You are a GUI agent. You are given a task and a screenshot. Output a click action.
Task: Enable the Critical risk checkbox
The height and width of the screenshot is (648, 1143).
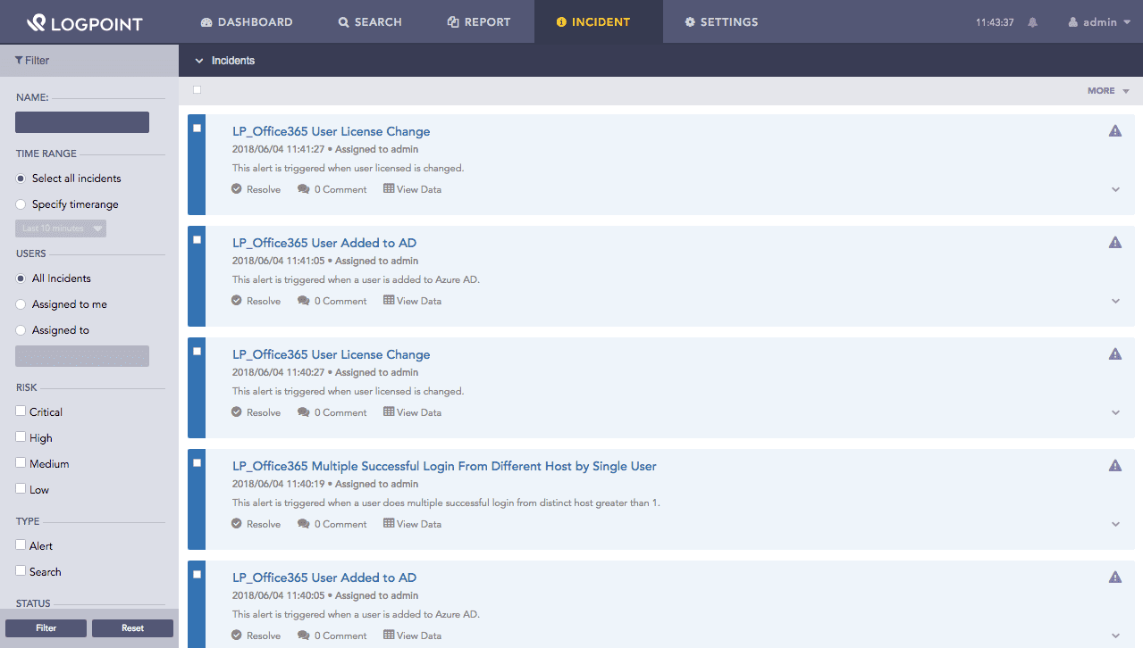(21, 411)
